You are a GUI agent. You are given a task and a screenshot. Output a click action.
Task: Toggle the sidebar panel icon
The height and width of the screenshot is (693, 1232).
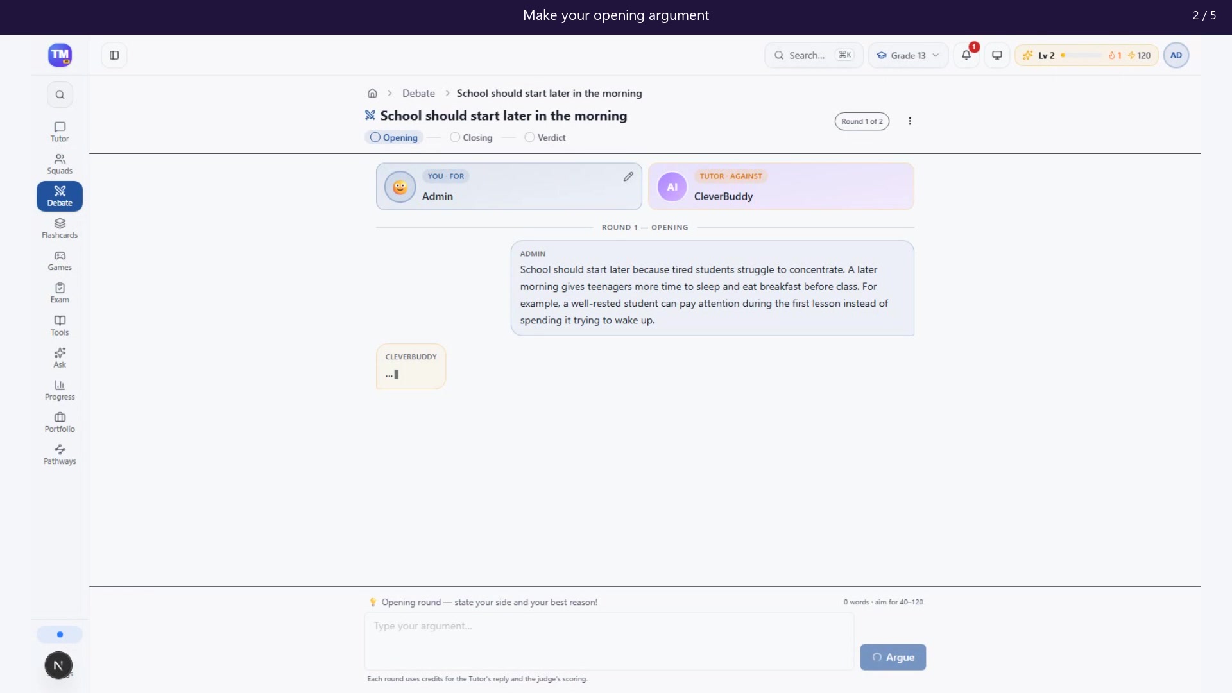(x=114, y=55)
